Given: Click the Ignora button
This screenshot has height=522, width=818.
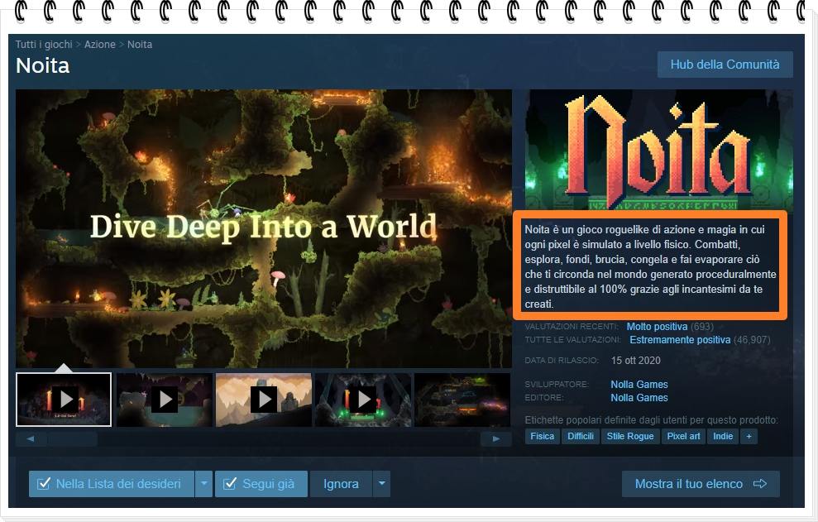Looking at the screenshot, I should [x=341, y=484].
